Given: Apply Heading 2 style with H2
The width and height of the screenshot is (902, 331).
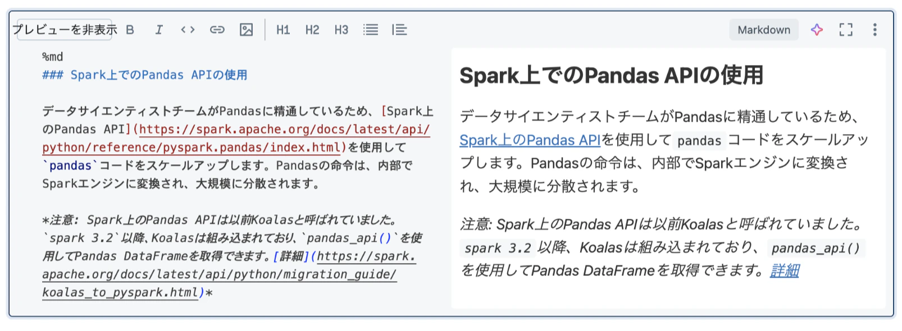Looking at the screenshot, I should pyautogui.click(x=312, y=30).
